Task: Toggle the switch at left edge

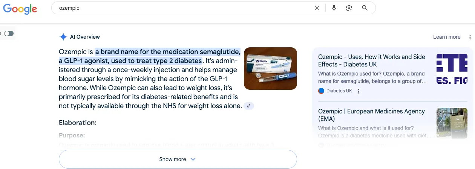Action: pos(9,33)
